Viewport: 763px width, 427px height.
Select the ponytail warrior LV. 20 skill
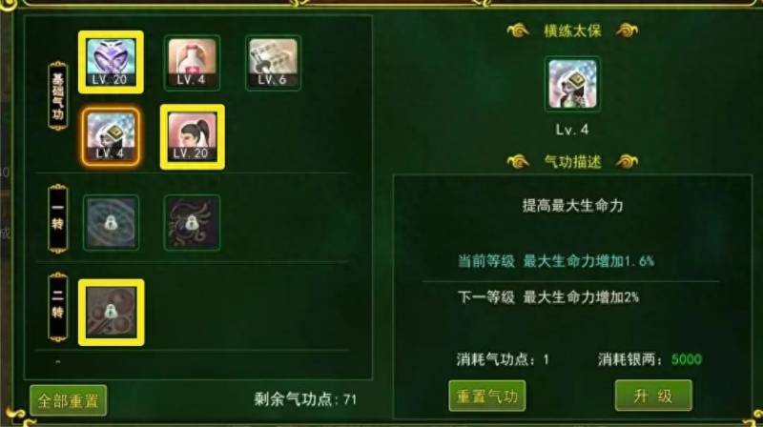pos(193,136)
